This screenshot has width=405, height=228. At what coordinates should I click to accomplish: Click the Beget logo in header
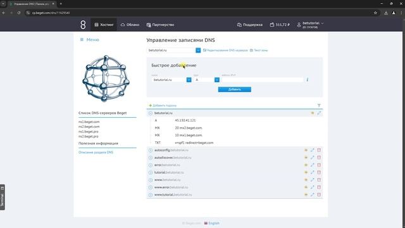pyautogui.click(x=83, y=25)
